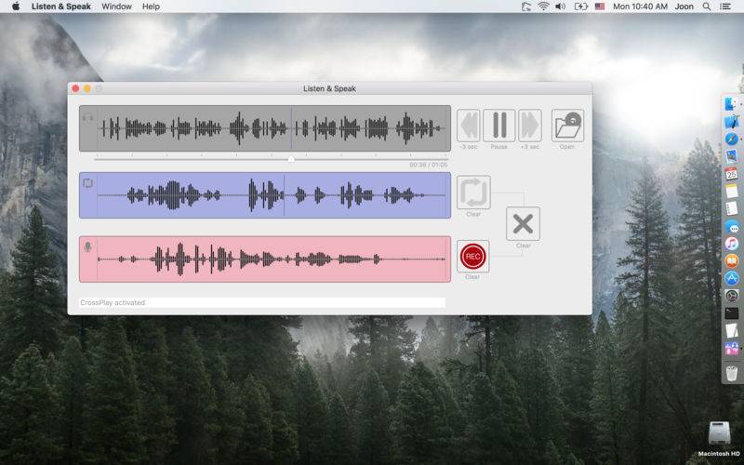Skip forward 3 seconds
Image resolution: width=744 pixels, height=465 pixels.
pos(529,126)
